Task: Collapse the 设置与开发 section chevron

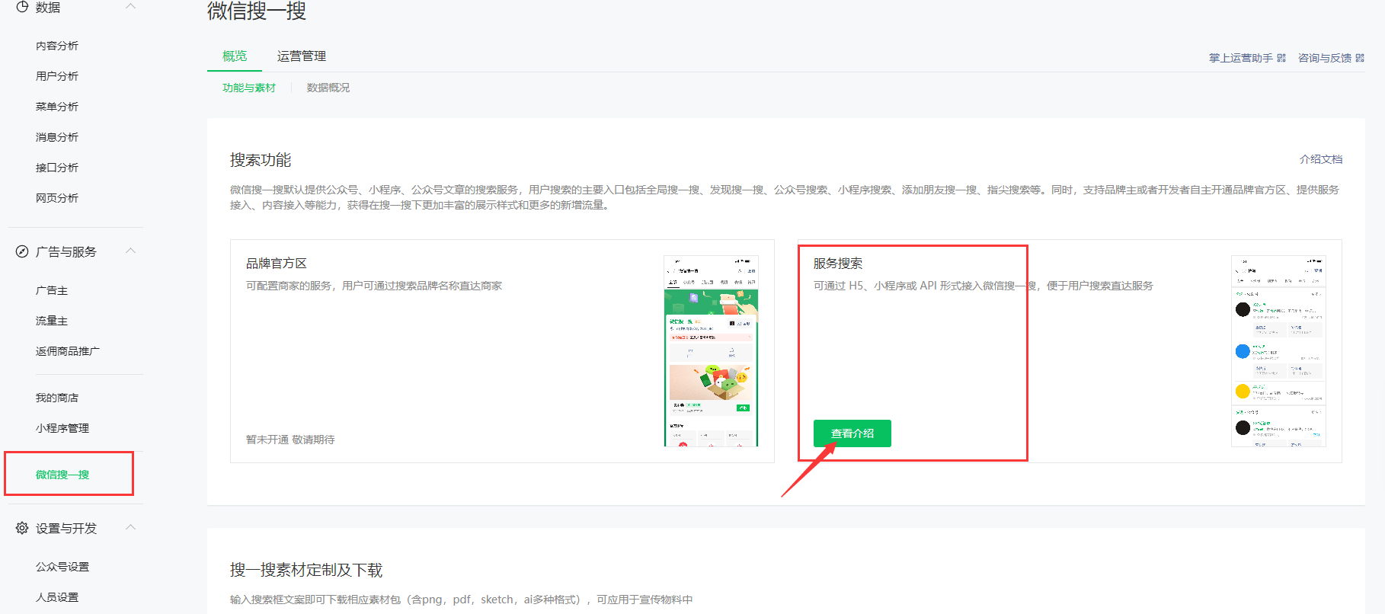Action: [x=130, y=527]
